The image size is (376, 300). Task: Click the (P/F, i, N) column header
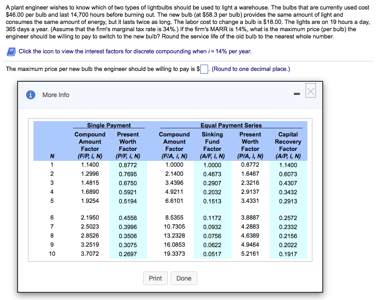point(128,156)
